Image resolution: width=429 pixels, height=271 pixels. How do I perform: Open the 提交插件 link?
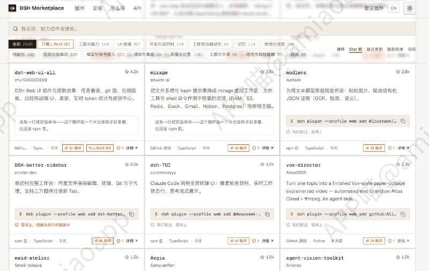pyautogui.click(x=374, y=8)
